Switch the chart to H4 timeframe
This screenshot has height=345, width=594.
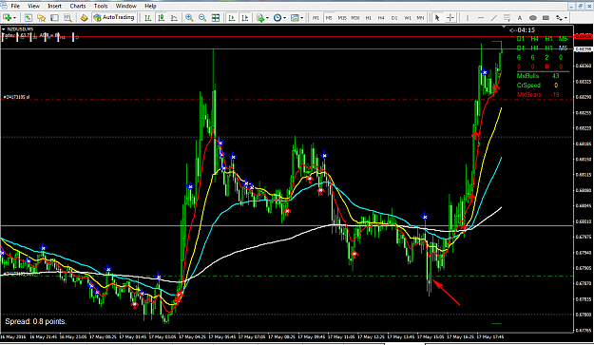(381, 18)
